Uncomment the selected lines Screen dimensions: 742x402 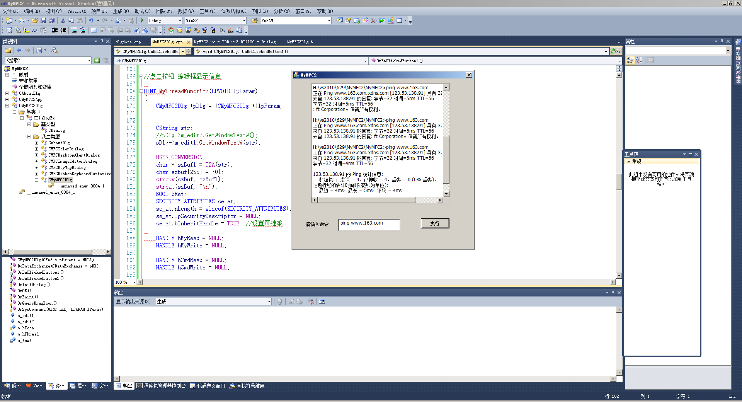tap(83, 30)
